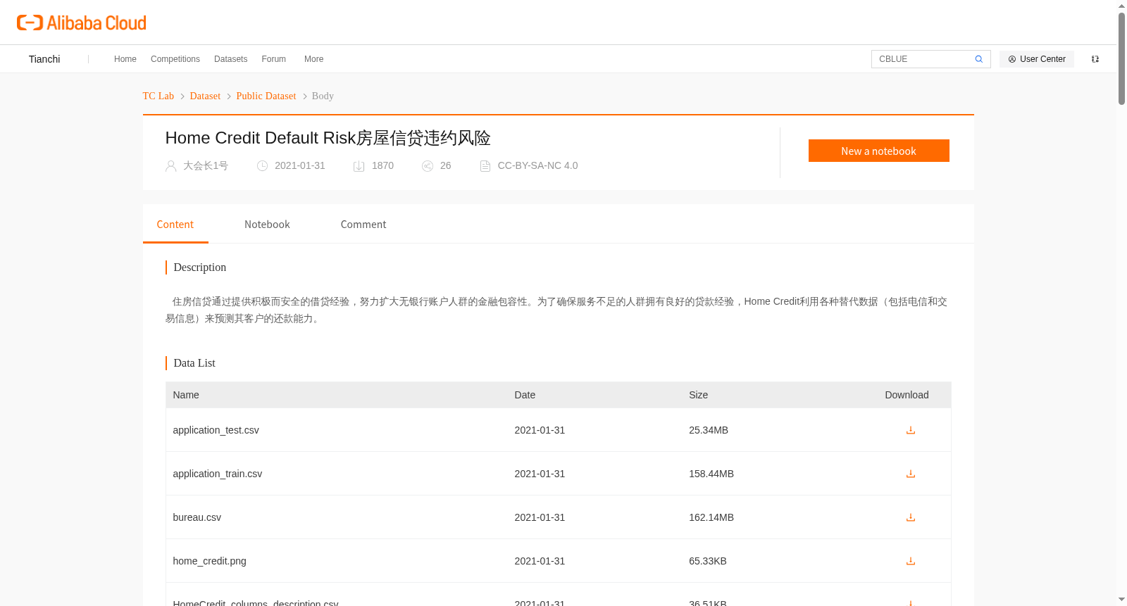The image size is (1127, 606).
Task: Click the scrollbar up arrow
Action: point(1121,6)
